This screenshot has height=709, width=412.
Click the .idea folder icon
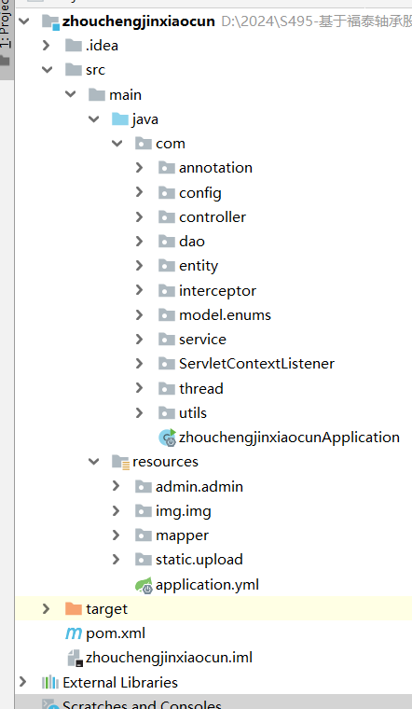coord(74,45)
